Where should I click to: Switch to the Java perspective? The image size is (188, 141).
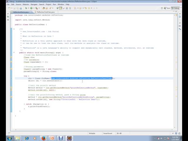pyautogui.click(x=167, y=8)
